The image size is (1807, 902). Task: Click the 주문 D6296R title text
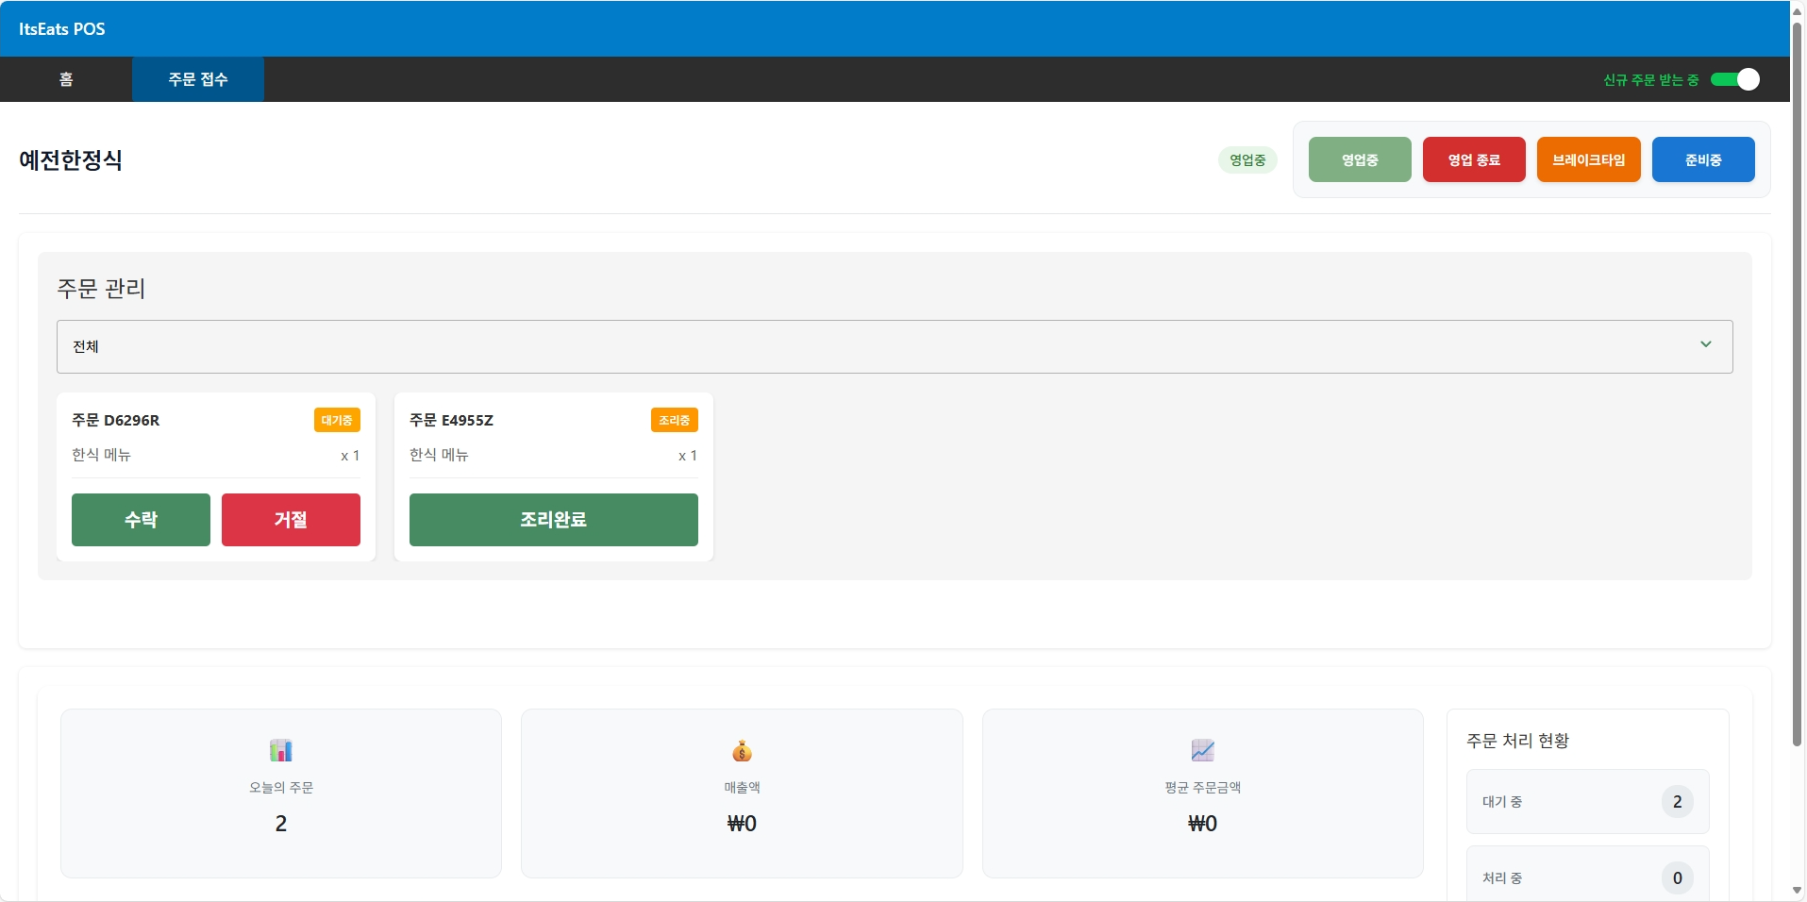(116, 420)
